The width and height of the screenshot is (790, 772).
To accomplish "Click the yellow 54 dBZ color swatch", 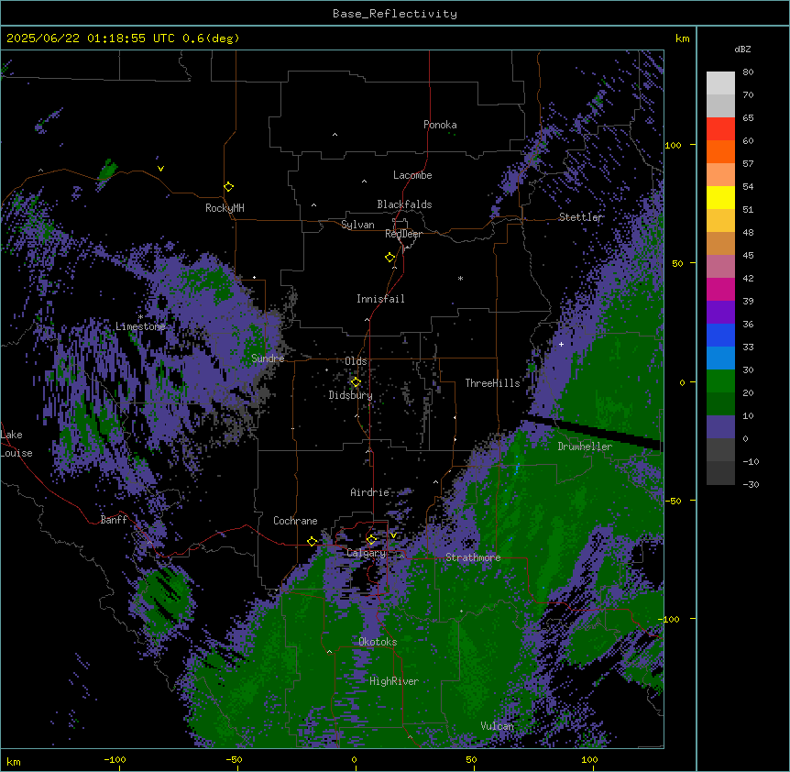I will 720,197.
